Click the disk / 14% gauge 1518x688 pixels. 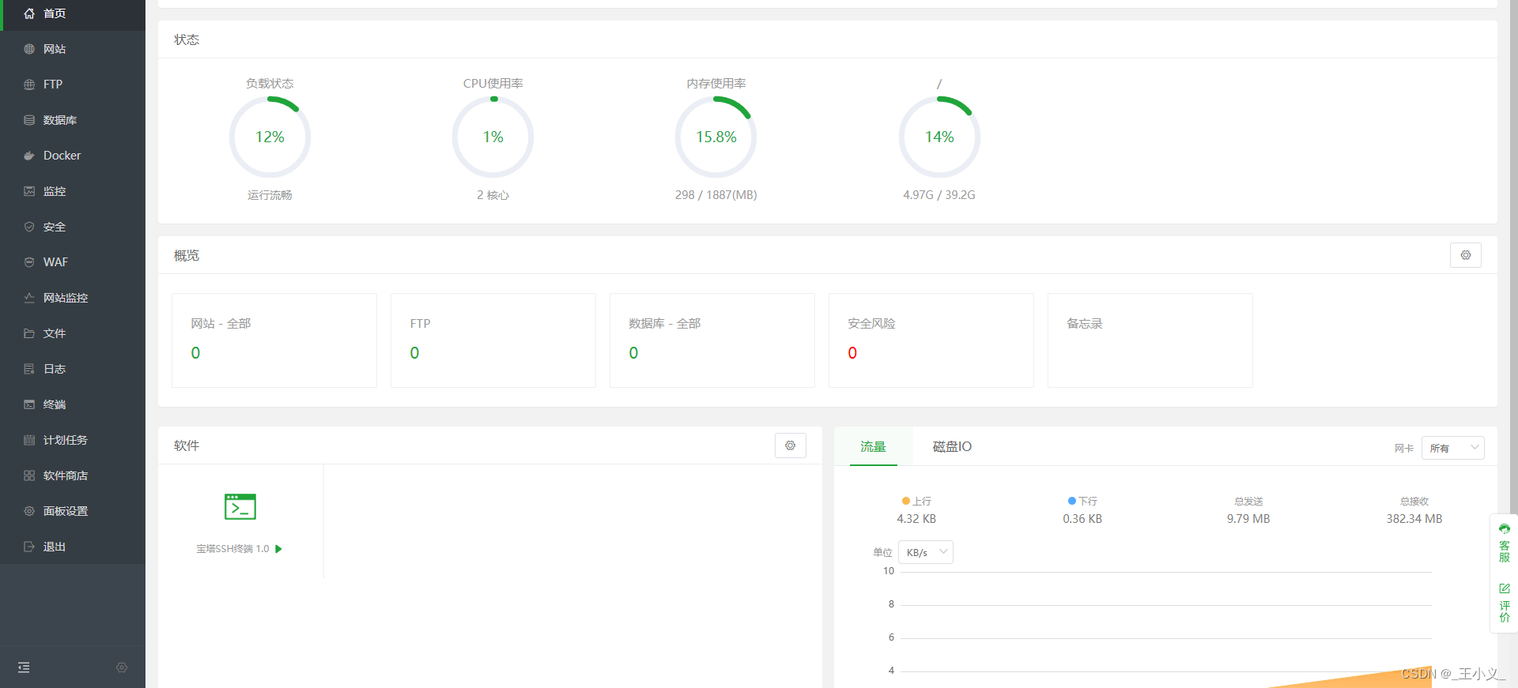tap(939, 137)
